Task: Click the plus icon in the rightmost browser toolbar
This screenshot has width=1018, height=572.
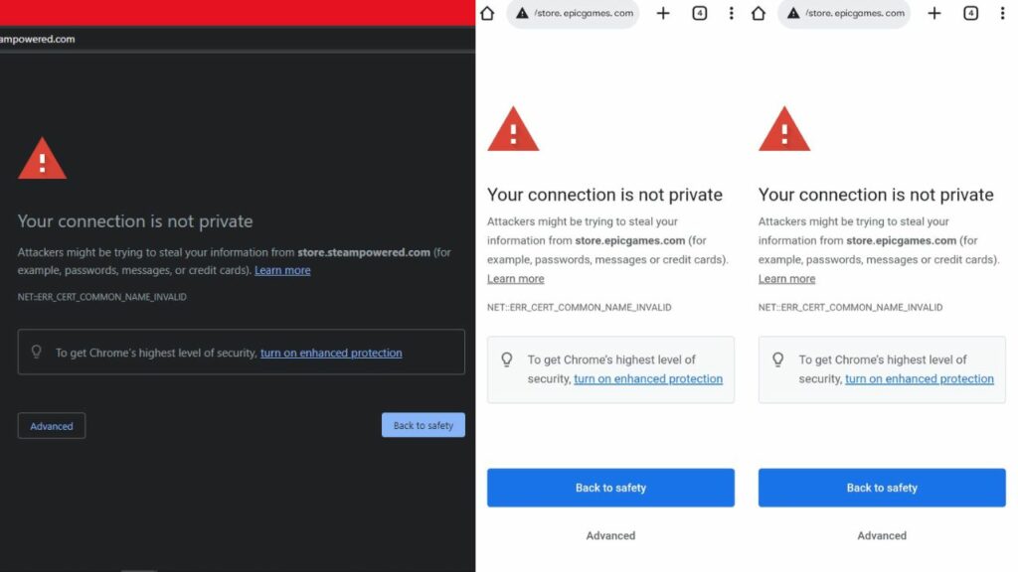Action: pyautogui.click(x=934, y=13)
